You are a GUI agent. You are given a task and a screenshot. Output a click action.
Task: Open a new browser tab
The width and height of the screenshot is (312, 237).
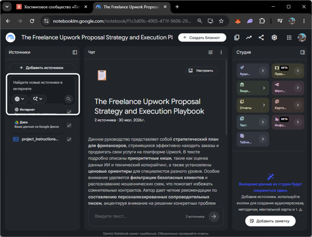click(x=177, y=7)
